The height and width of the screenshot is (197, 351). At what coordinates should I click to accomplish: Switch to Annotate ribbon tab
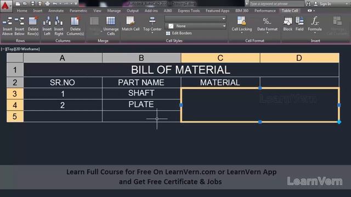(x=56, y=11)
